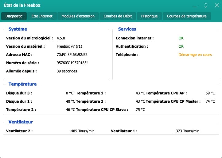This screenshot has height=158, width=222.
Task: Click the Téléphonie label
Action: tap(127, 55)
